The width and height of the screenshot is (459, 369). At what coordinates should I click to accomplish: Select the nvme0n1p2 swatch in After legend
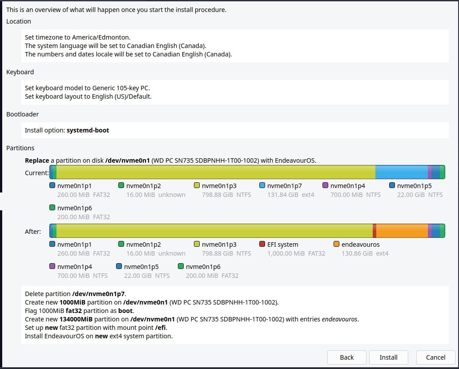(121, 244)
